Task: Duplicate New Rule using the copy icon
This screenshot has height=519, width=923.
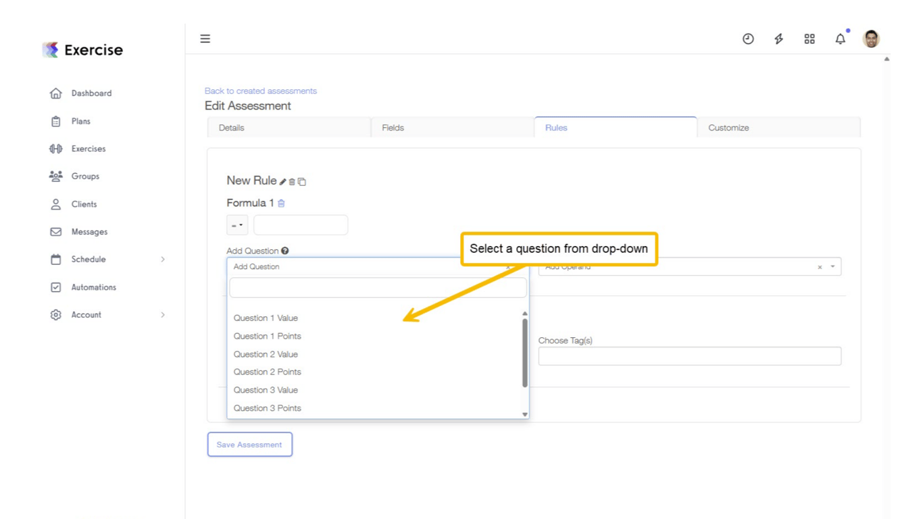Action: coord(301,181)
